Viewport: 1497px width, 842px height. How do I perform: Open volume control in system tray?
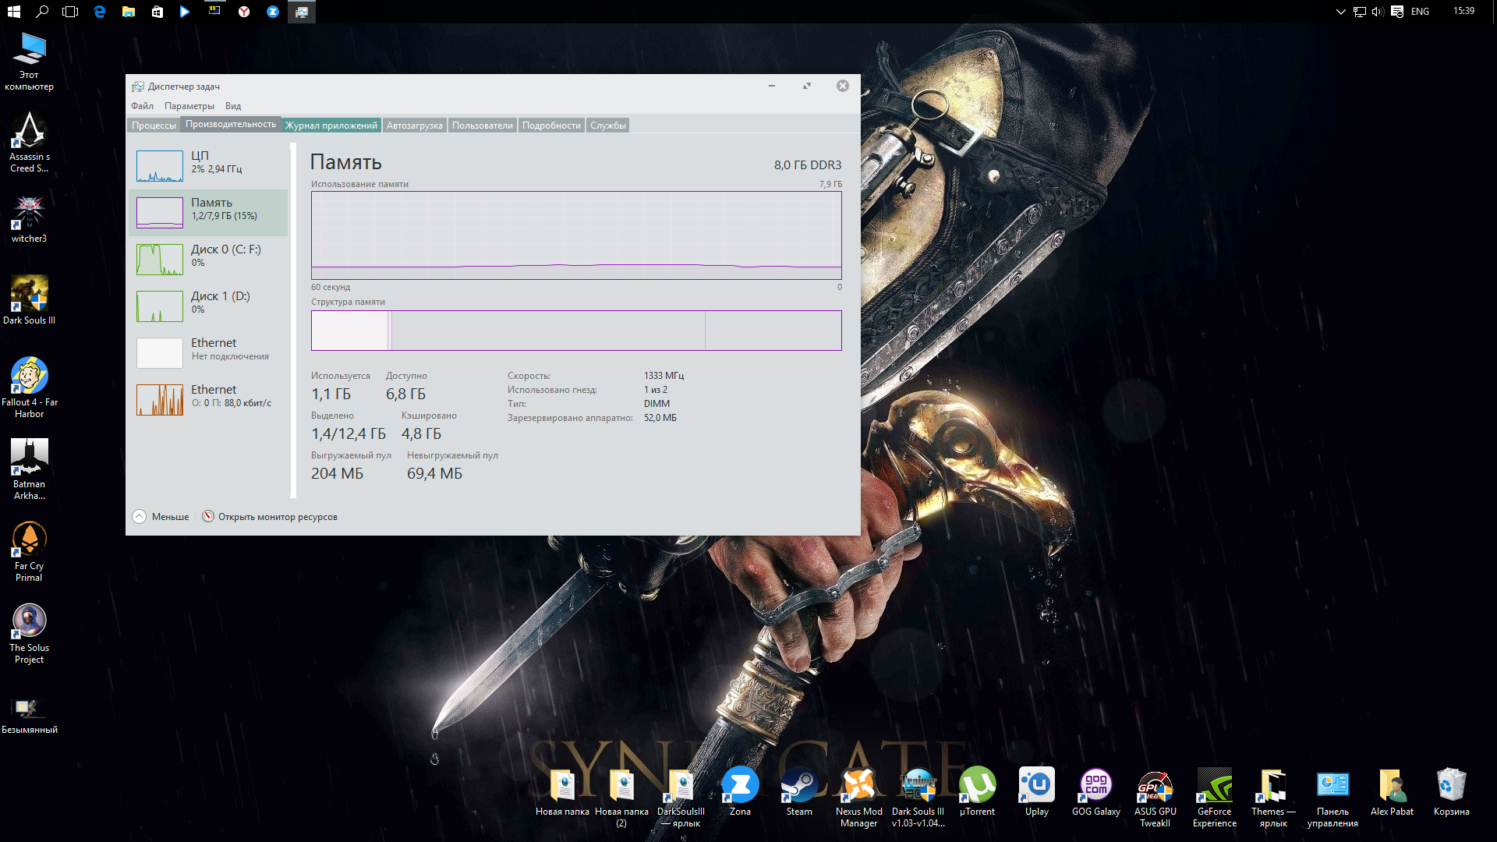[1377, 12]
